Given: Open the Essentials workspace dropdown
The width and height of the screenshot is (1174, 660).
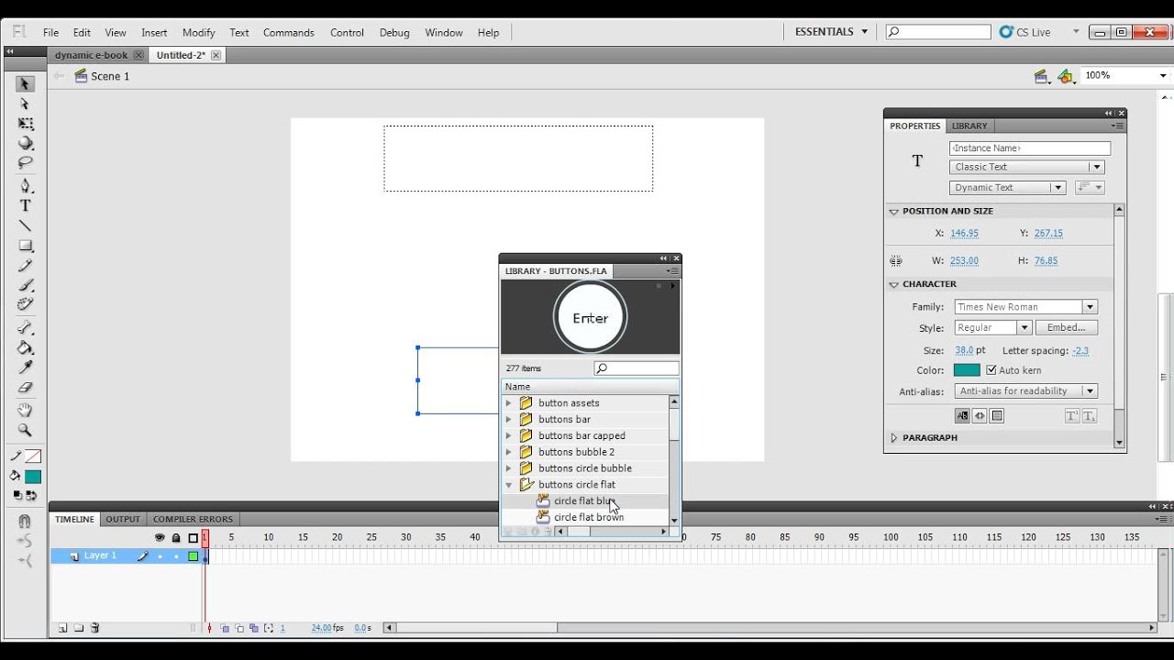Looking at the screenshot, I should [x=831, y=32].
